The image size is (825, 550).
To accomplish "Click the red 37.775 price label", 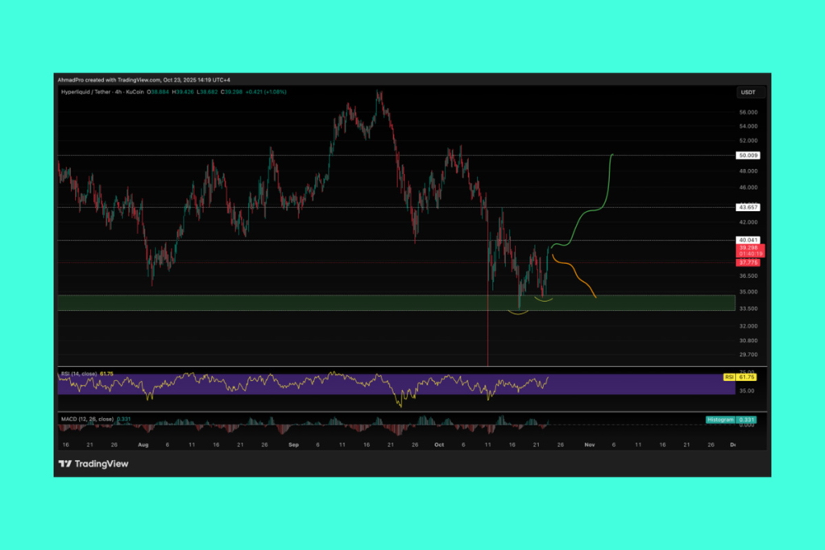I will (x=749, y=262).
